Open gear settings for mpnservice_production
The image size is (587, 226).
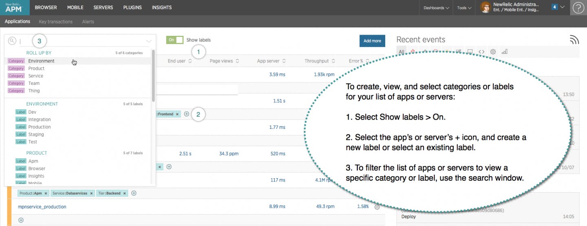377,207
